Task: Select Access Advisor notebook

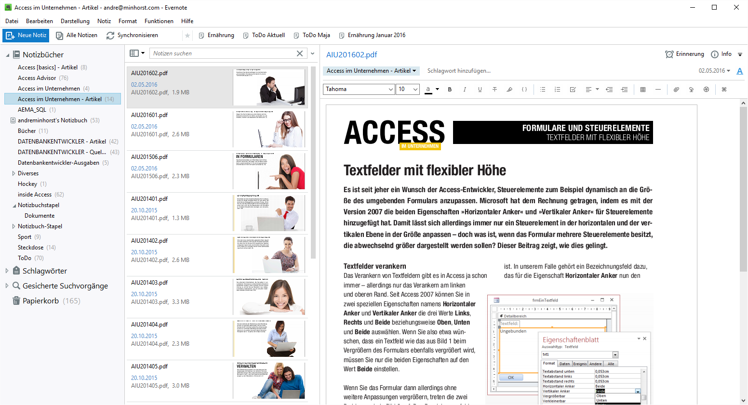Action: point(43,78)
